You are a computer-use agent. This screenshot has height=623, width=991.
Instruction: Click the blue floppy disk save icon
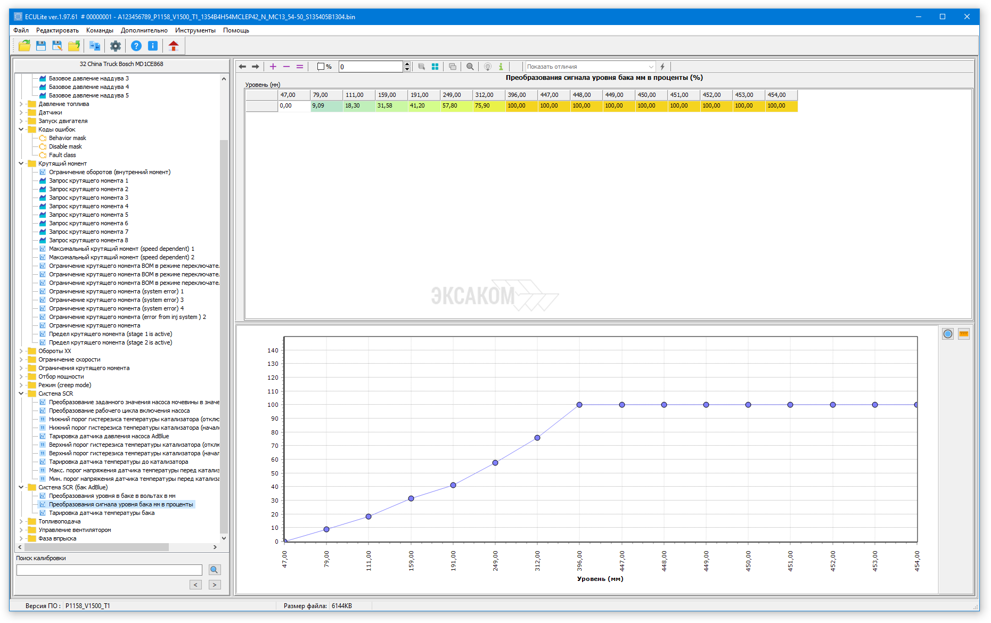pos(41,46)
